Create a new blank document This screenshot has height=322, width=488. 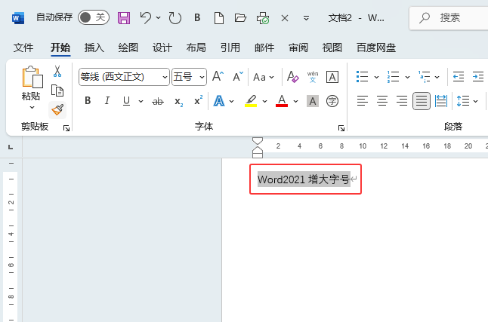point(219,17)
